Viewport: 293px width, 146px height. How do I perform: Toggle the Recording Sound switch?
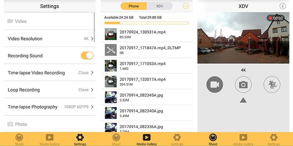pyautogui.click(x=87, y=55)
